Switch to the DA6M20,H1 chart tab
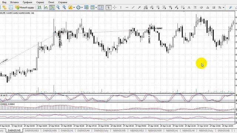 pyautogui.click(x=67, y=130)
